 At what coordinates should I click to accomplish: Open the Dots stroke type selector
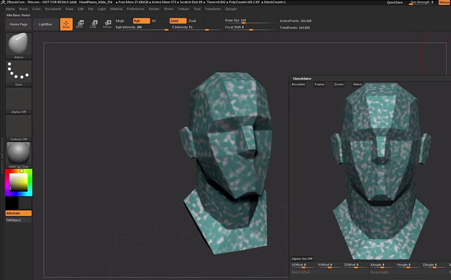(19, 73)
